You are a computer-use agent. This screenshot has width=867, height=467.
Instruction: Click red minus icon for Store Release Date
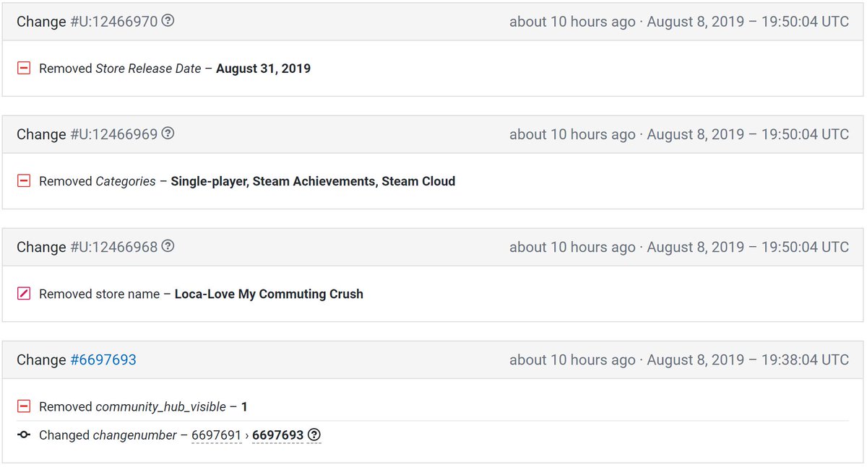coord(24,69)
